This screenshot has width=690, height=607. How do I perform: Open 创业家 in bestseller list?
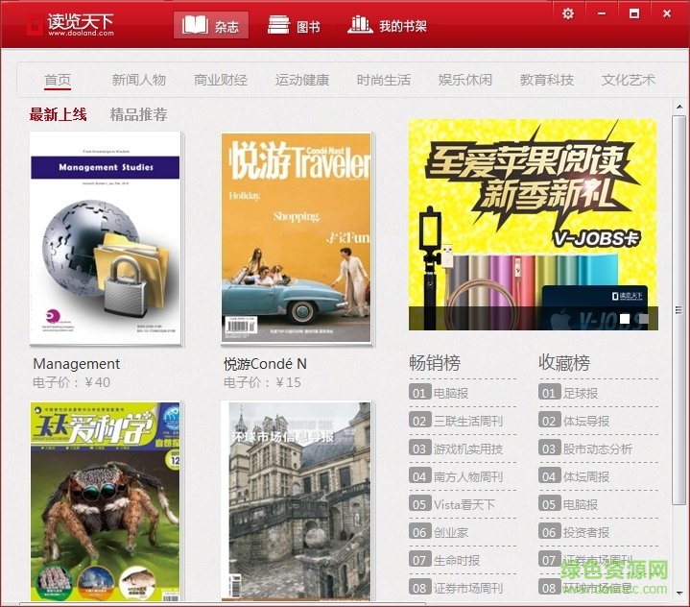pyautogui.click(x=451, y=532)
